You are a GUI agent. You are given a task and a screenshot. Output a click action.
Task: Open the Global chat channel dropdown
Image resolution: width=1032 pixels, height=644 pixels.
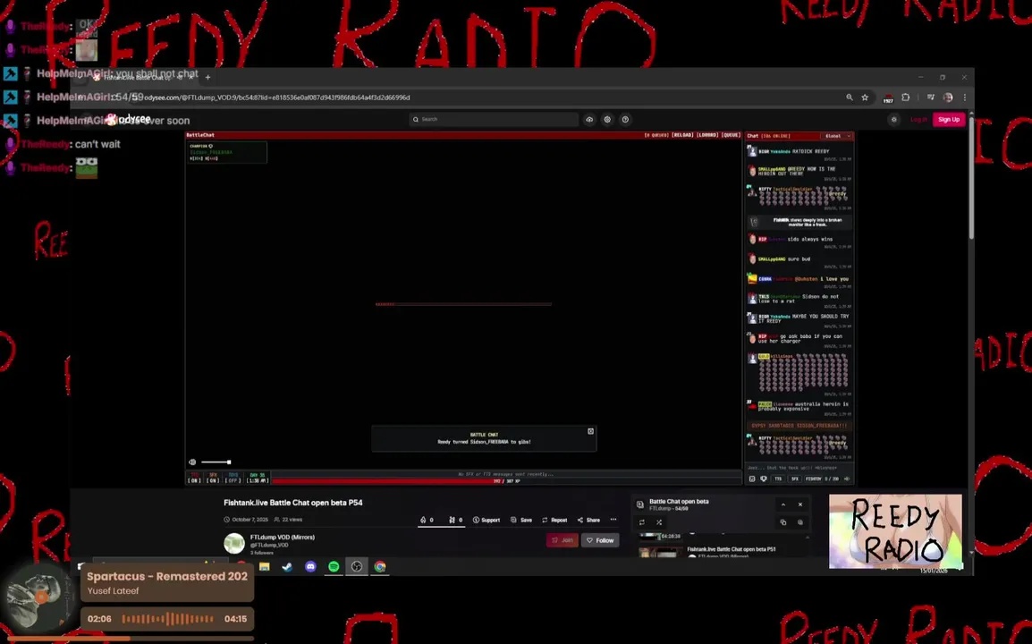(x=837, y=136)
